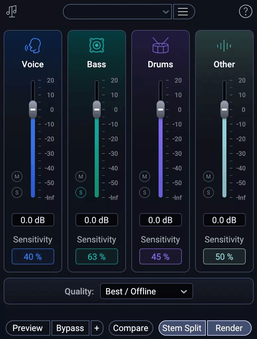Click the Other stem label
The width and height of the screenshot is (257, 339).
coord(224,64)
